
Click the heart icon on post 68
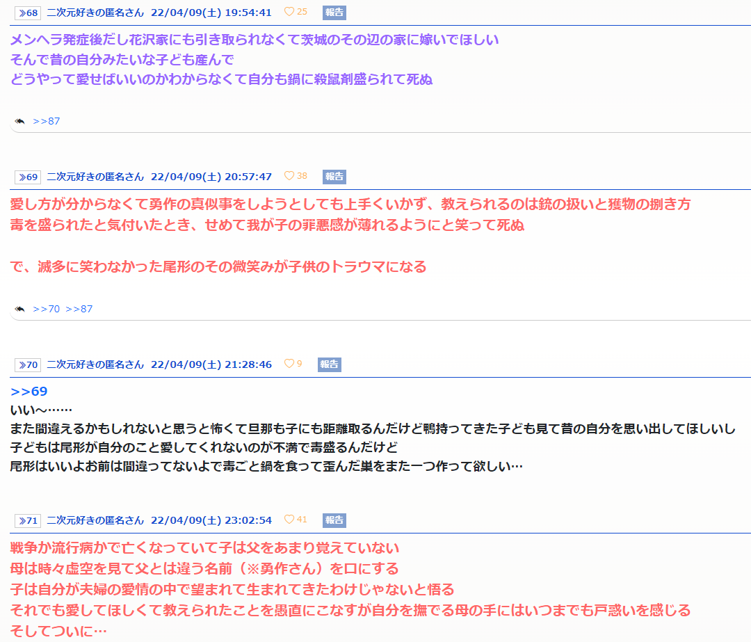[289, 12]
